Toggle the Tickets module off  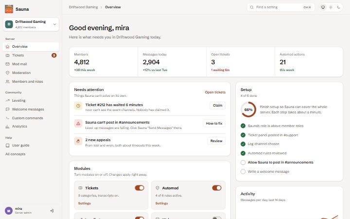tap(140, 188)
